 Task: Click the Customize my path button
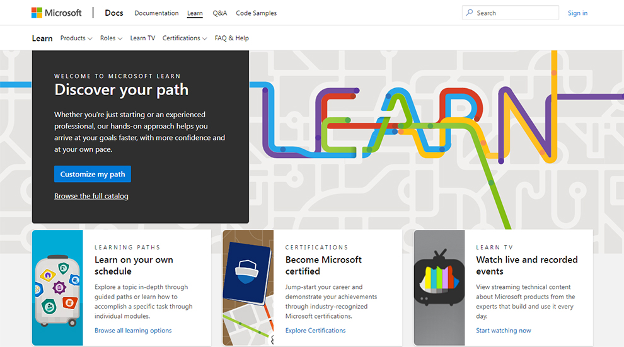coord(92,174)
